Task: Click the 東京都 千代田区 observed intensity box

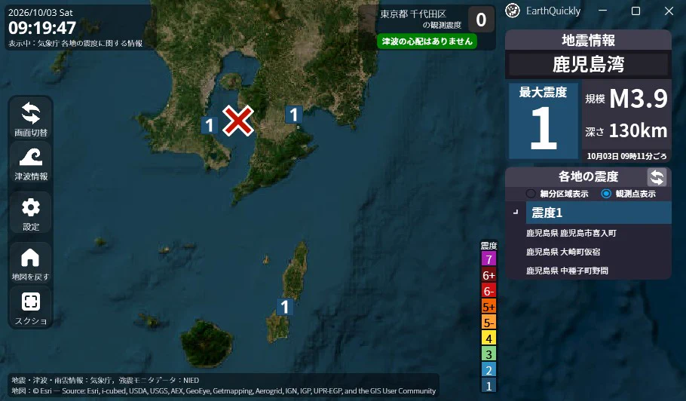Action: (x=481, y=20)
